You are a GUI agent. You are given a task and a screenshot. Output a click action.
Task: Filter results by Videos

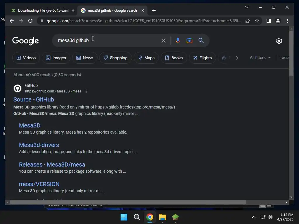(26, 58)
